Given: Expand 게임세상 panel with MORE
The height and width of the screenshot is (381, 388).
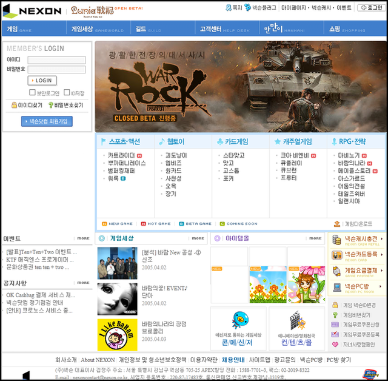Looking at the screenshot, I should [197, 238].
